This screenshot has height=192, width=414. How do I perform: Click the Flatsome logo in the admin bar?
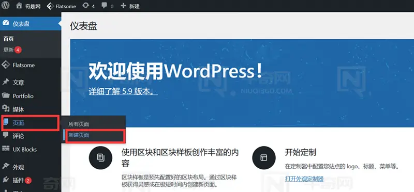point(50,6)
